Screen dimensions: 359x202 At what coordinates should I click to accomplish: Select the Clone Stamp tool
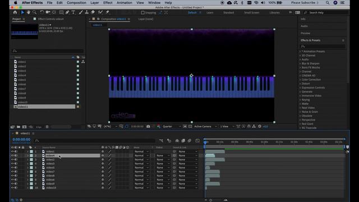point(87,12)
